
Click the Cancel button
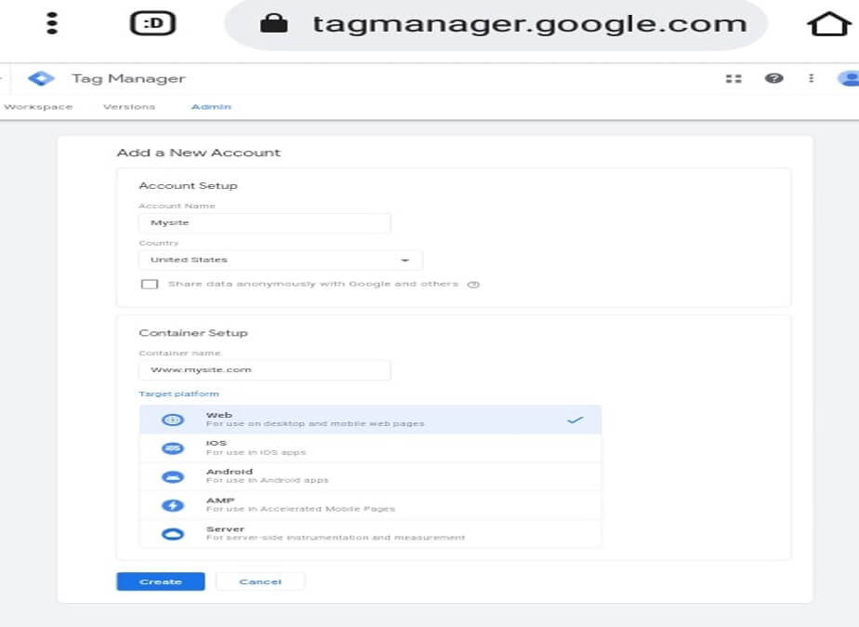(x=260, y=581)
